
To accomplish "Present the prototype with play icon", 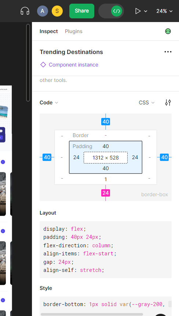I will [x=138, y=11].
